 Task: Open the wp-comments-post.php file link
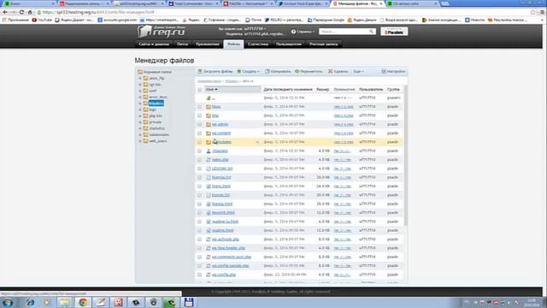232,257
